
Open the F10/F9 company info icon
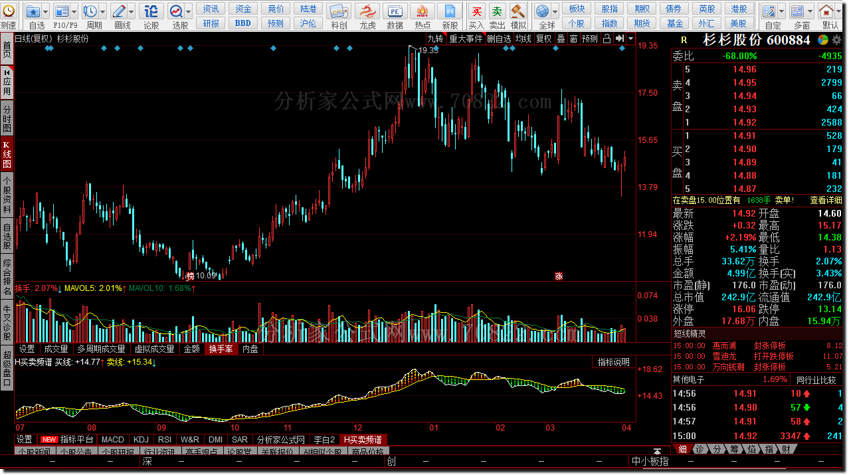click(61, 11)
